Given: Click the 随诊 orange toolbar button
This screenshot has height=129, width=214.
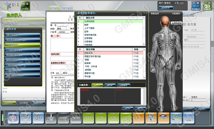Looking at the screenshot, I should tap(138, 118).
